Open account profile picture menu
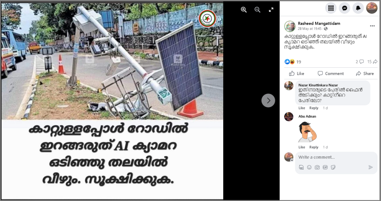 (372, 8)
